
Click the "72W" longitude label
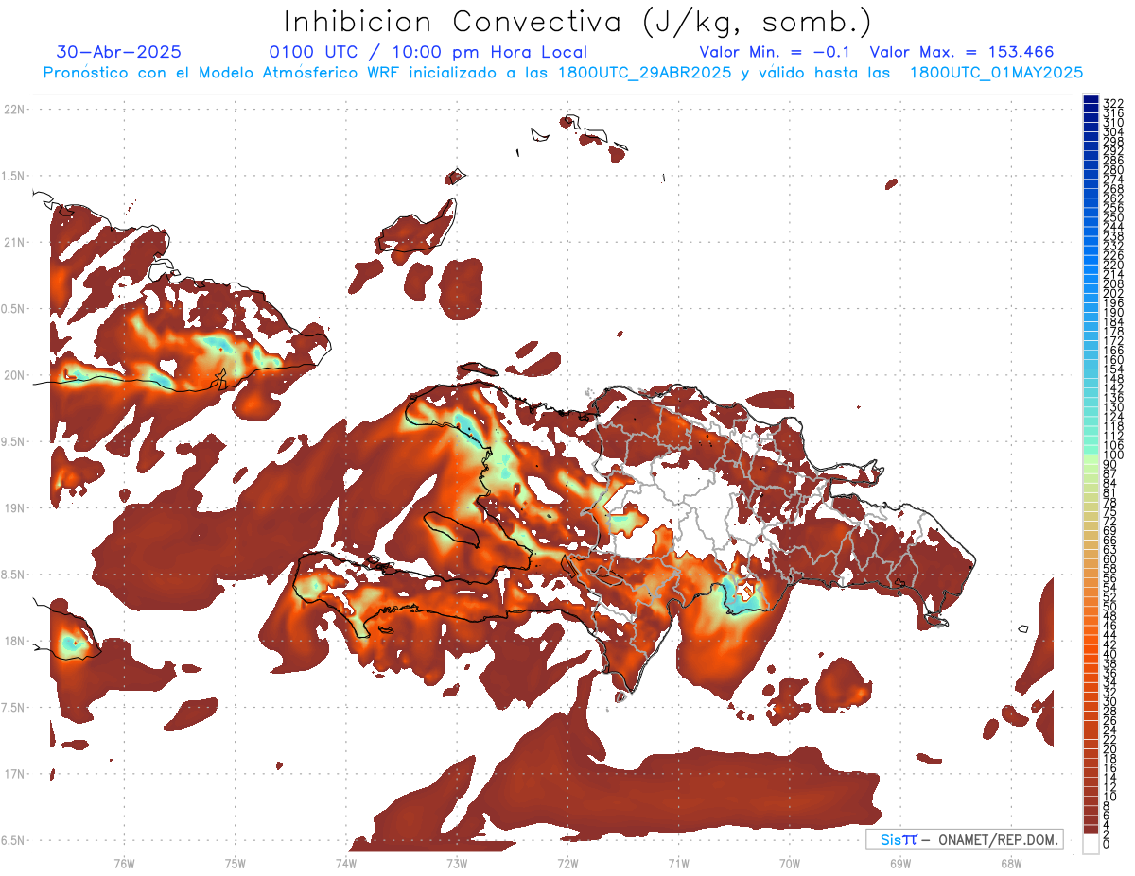tap(567, 863)
